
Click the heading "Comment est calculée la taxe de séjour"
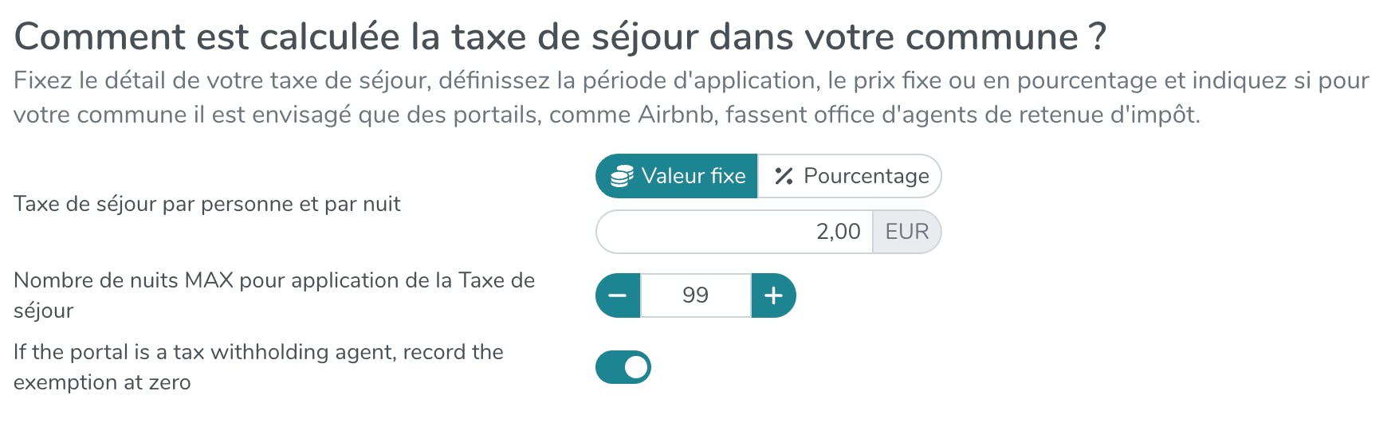[560, 37]
